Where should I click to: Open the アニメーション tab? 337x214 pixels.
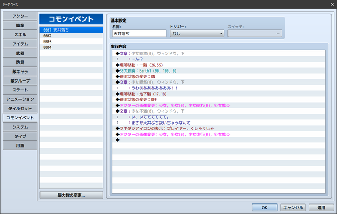(20, 99)
